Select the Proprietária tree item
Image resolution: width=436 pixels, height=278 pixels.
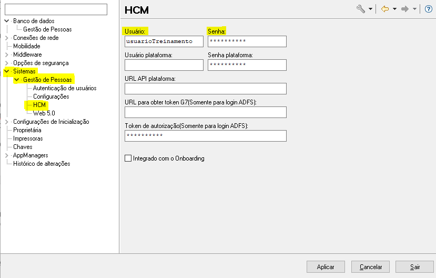coord(27,130)
